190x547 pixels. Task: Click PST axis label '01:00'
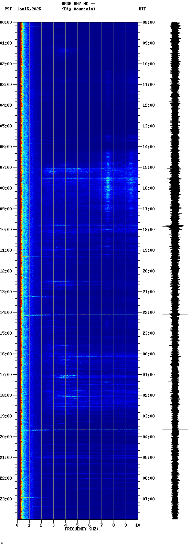tap(6, 43)
